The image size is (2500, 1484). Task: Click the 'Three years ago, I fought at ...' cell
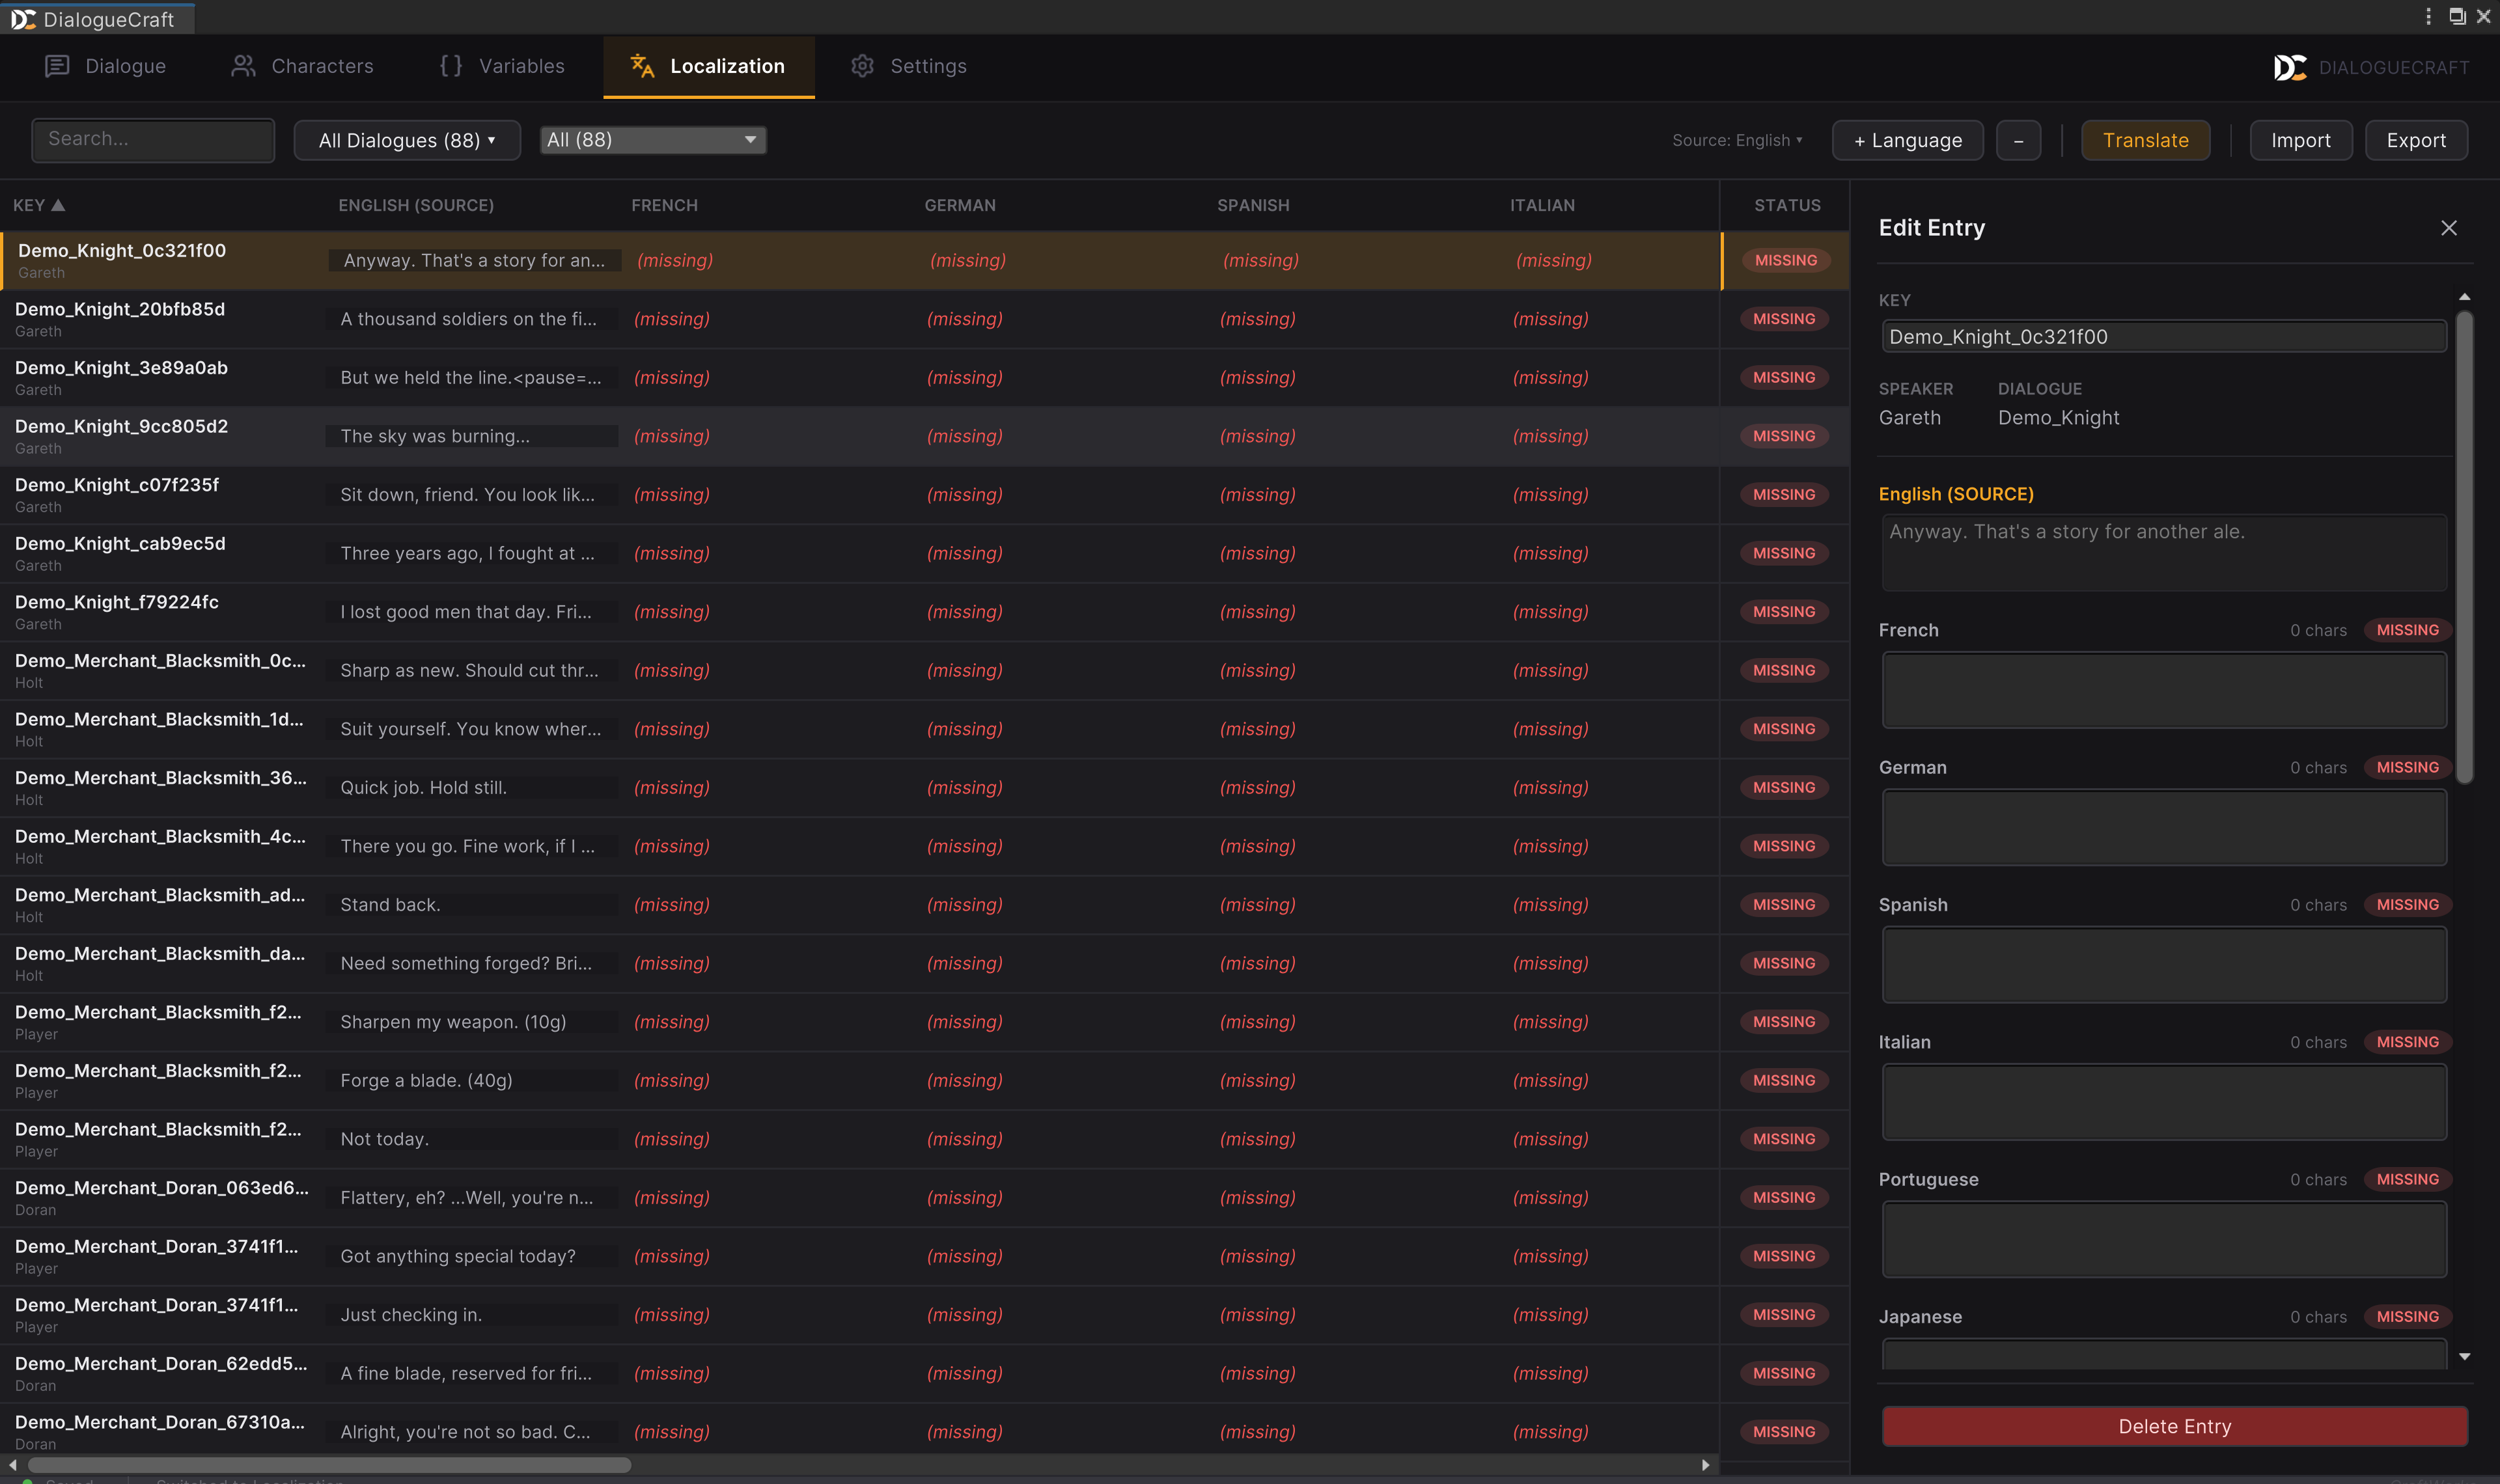[471, 553]
